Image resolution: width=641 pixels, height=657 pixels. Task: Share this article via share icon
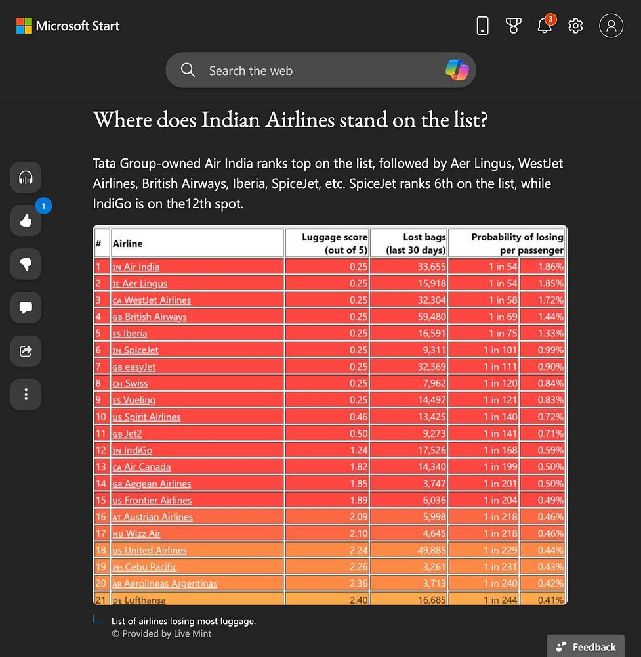pyautogui.click(x=26, y=351)
